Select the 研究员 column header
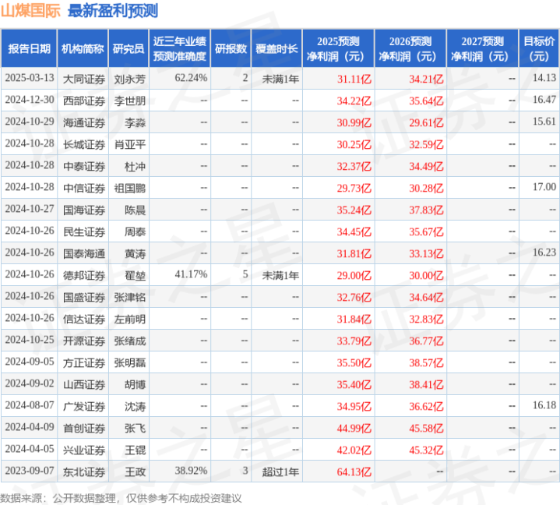This screenshot has width=560, height=505. (129, 48)
